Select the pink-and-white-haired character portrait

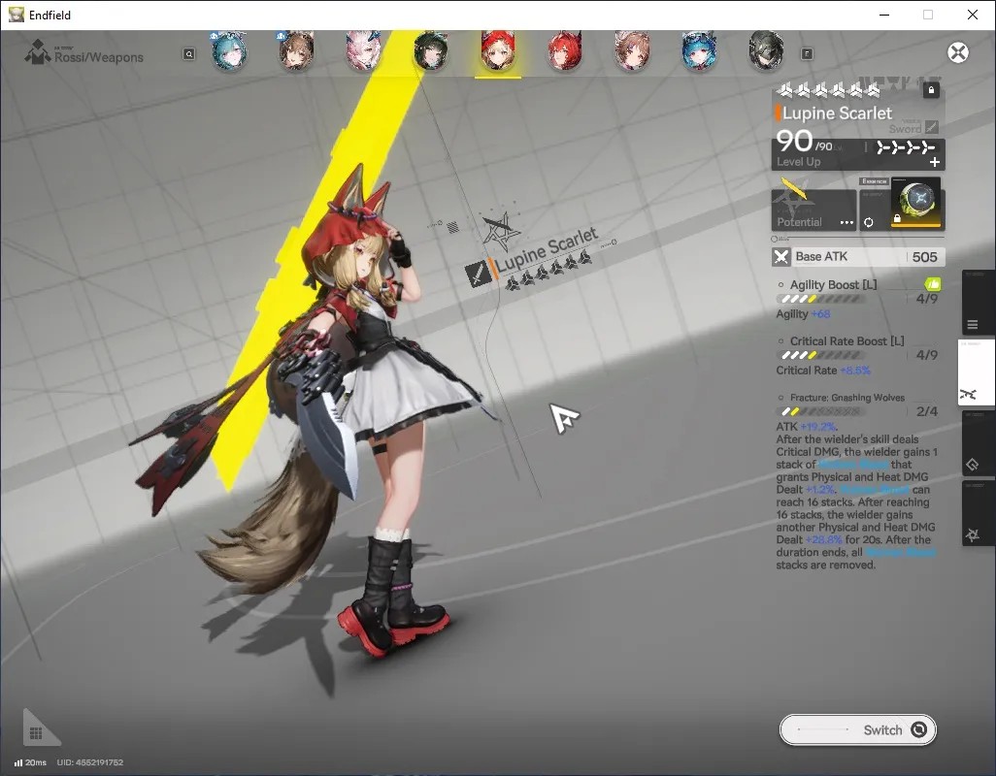pos(363,49)
